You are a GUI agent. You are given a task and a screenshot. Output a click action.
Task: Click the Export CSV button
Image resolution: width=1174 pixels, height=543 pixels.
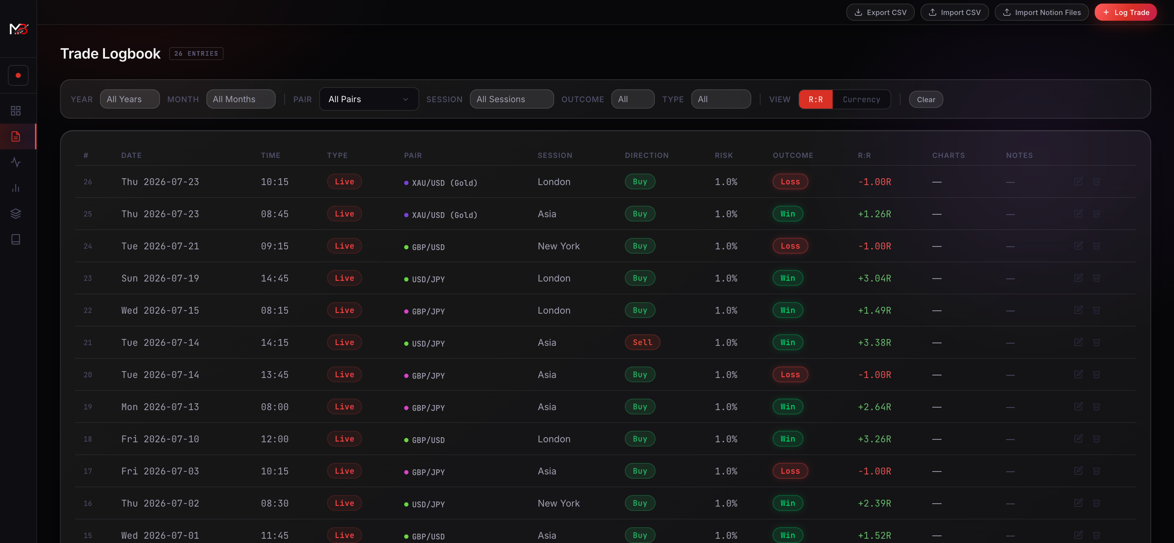pos(880,12)
